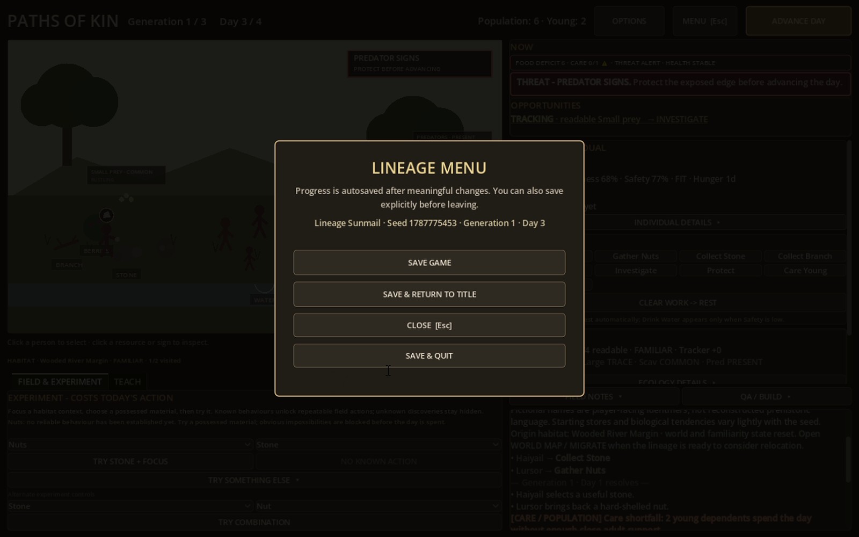The height and width of the screenshot is (537, 859).
Task: Assign the Collect Stone action
Action: (x=720, y=256)
